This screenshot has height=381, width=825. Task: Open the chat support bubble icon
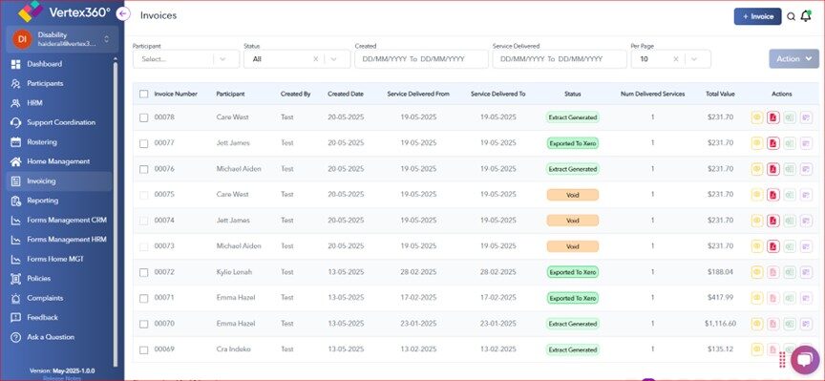805,359
